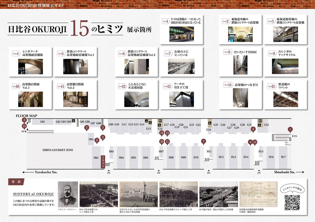Click the staircase icon beside H11

pyautogui.click(x=207, y=159)
